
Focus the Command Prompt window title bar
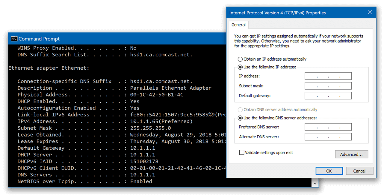[120, 38]
